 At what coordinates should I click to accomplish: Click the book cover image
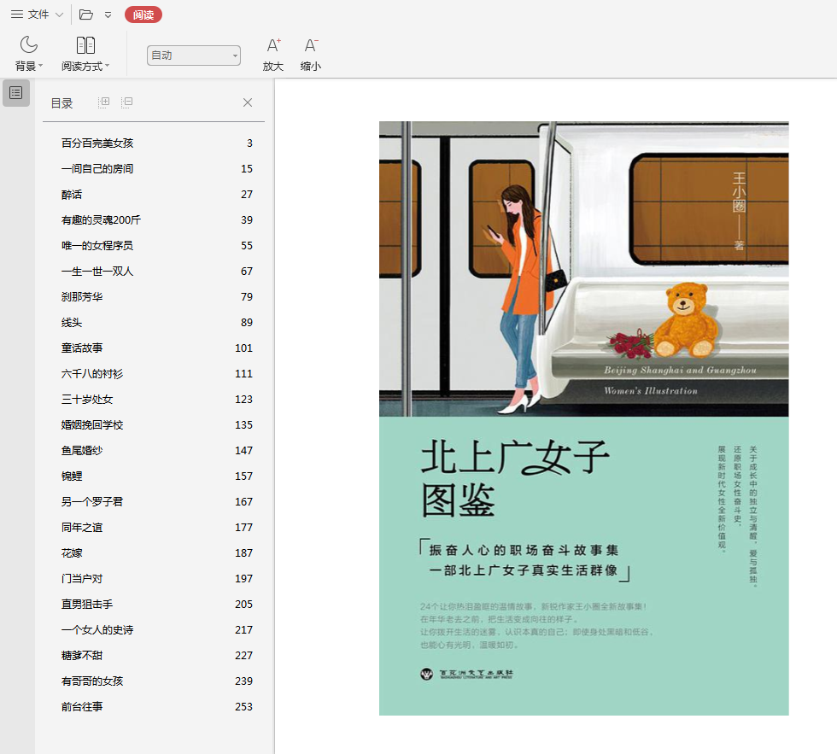583,418
